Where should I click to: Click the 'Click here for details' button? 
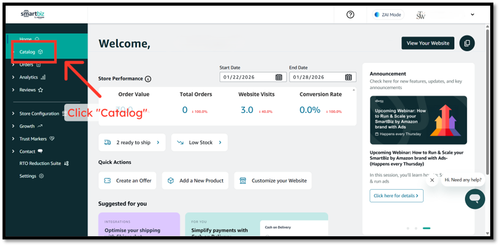(396, 196)
